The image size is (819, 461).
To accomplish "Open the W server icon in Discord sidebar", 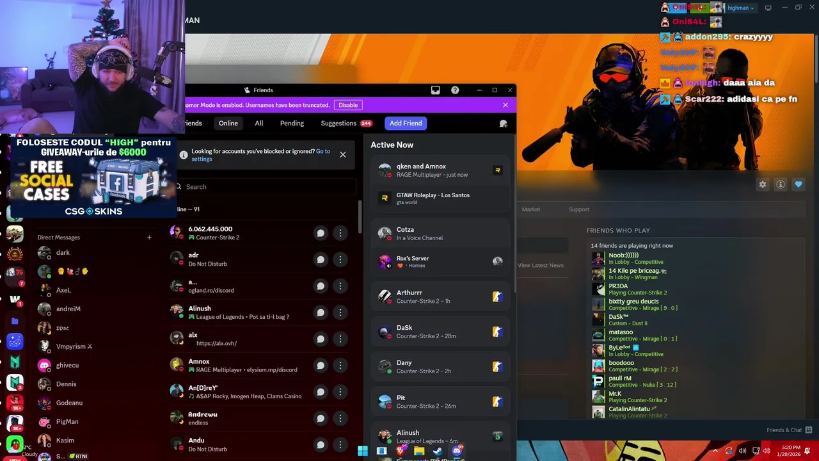I will (15, 299).
